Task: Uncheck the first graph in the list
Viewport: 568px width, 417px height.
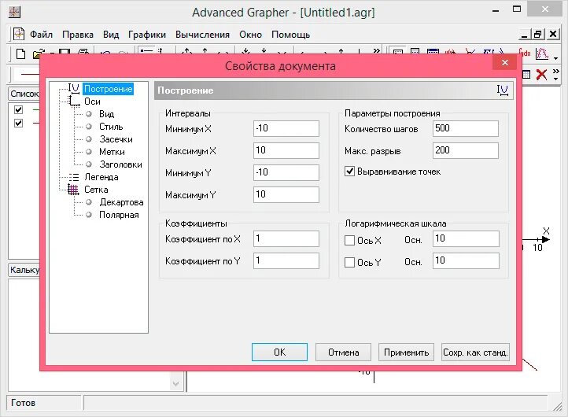Action: click(18, 109)
